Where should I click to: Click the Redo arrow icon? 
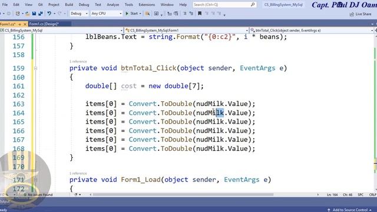pyautogui.click(x=59, y=14)
